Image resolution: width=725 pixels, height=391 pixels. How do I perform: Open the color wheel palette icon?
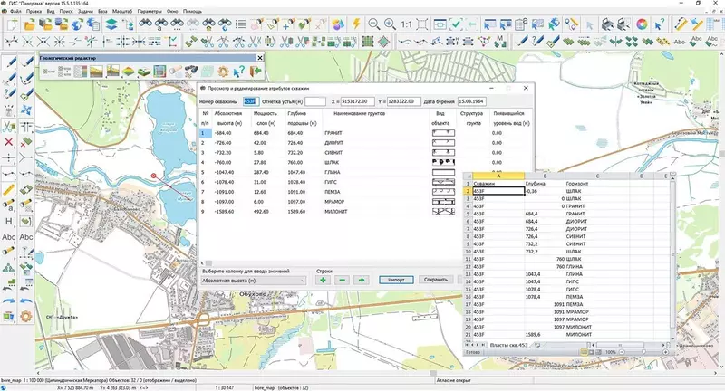[x=640, y=24]
